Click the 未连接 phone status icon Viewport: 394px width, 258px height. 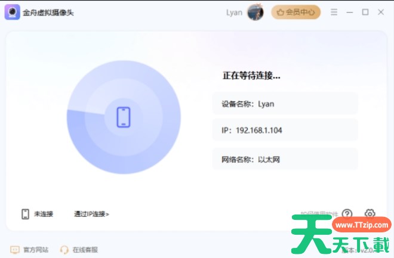tap(25, 214)
